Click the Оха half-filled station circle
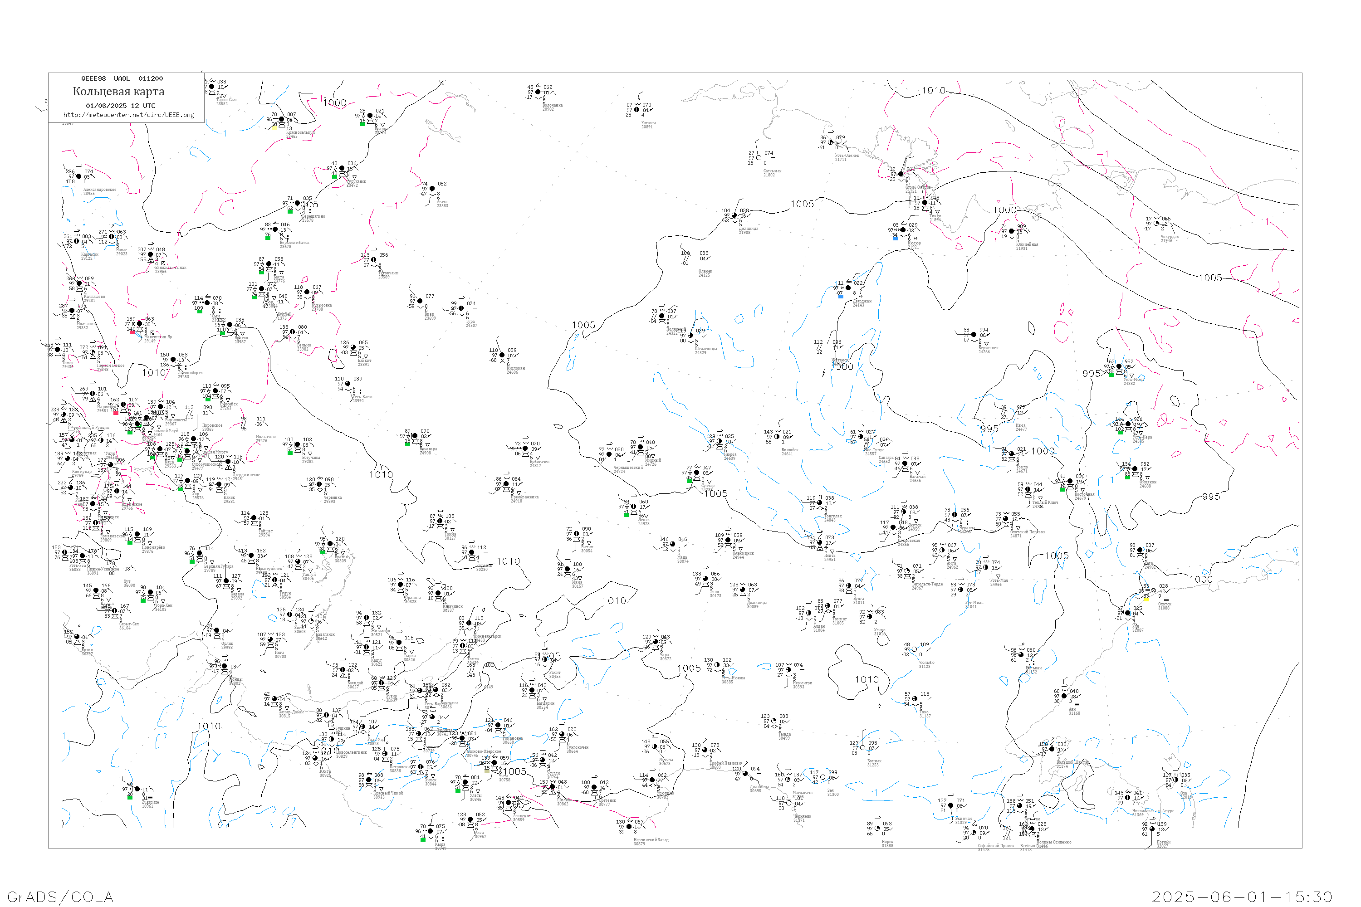The width and height of the screenshot is (1361, 907). coord(1176,780)
